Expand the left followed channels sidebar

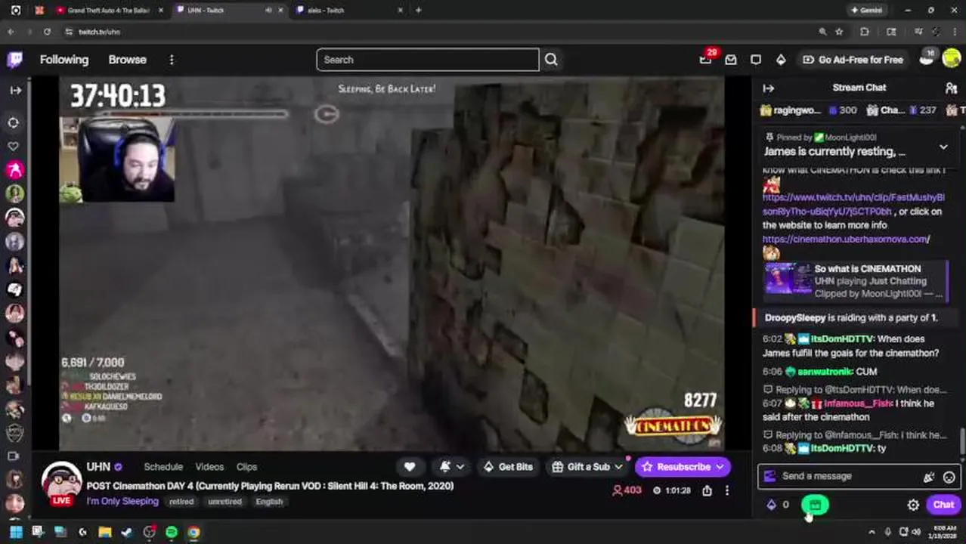15,90
